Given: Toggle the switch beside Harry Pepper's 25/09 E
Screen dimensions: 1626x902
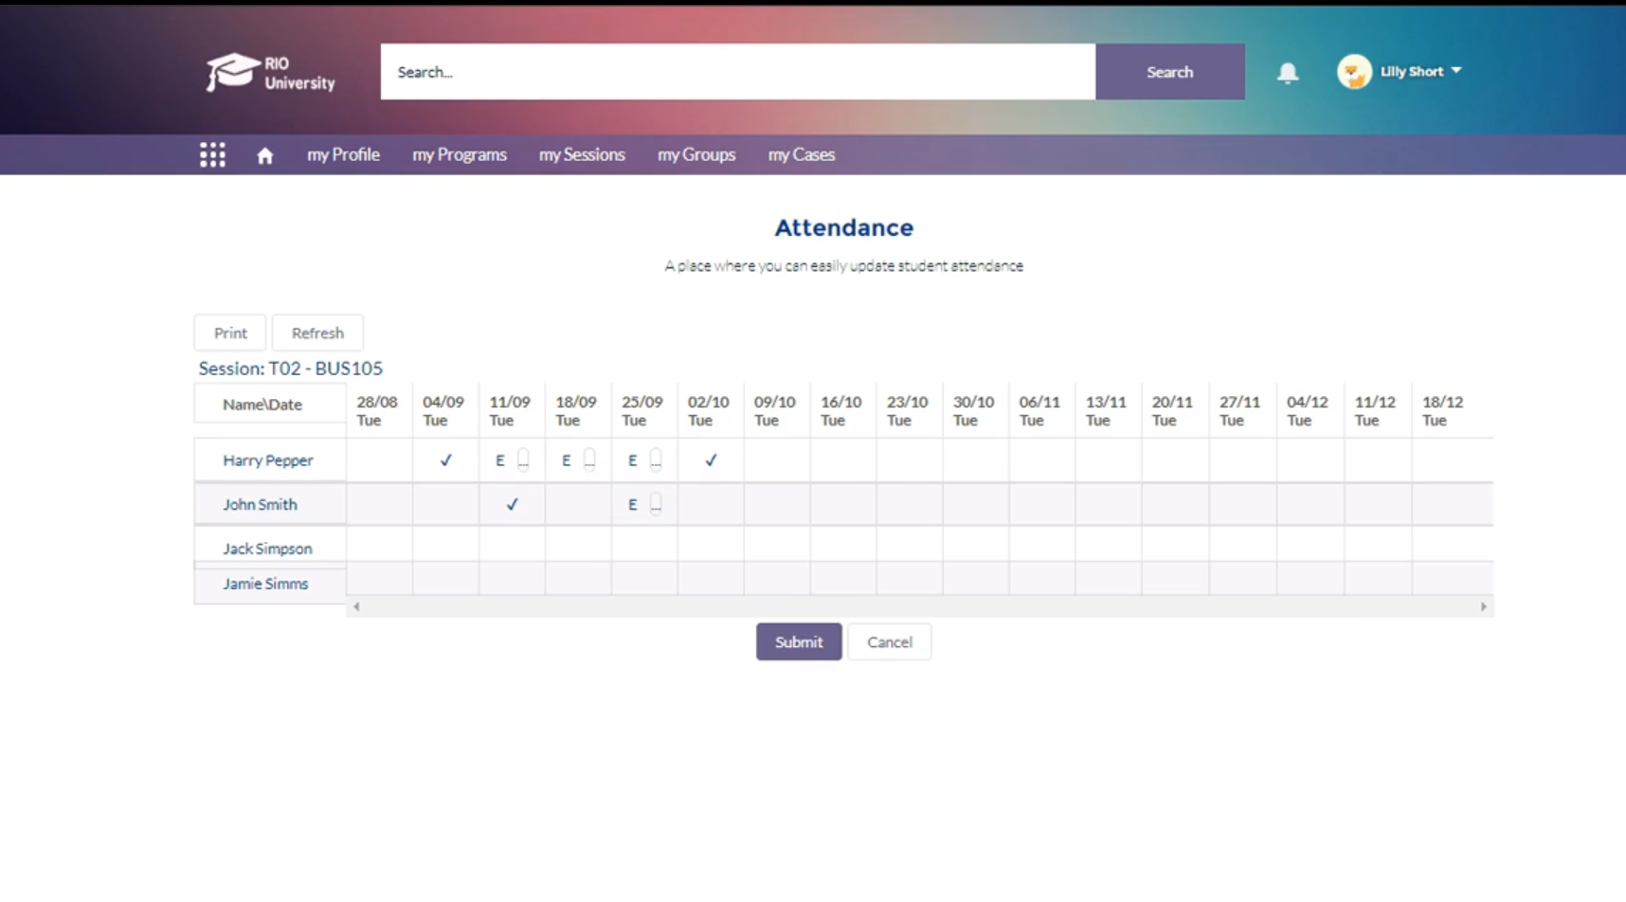Looking at the screenshot, I should point(657,460).
